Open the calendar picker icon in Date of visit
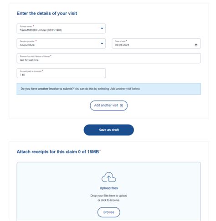The height and width of the screenshot is (221, 216). coord(196,45)
